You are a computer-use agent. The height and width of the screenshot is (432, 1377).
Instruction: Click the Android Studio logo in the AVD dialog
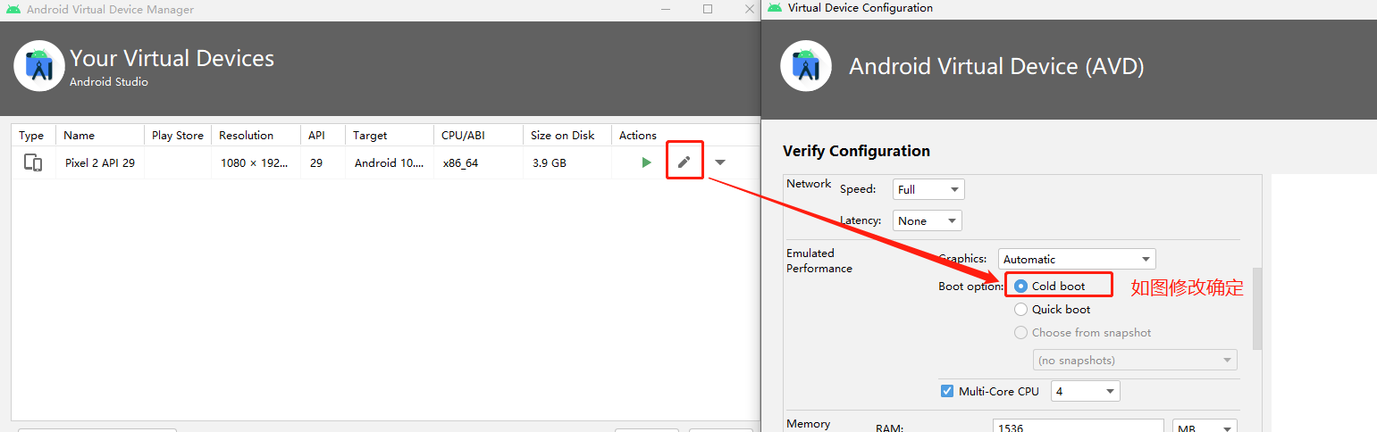pyautogui.click(x=806, y=66)
